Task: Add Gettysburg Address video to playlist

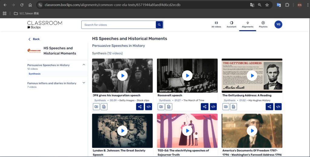Action: (x=226, y=107)
